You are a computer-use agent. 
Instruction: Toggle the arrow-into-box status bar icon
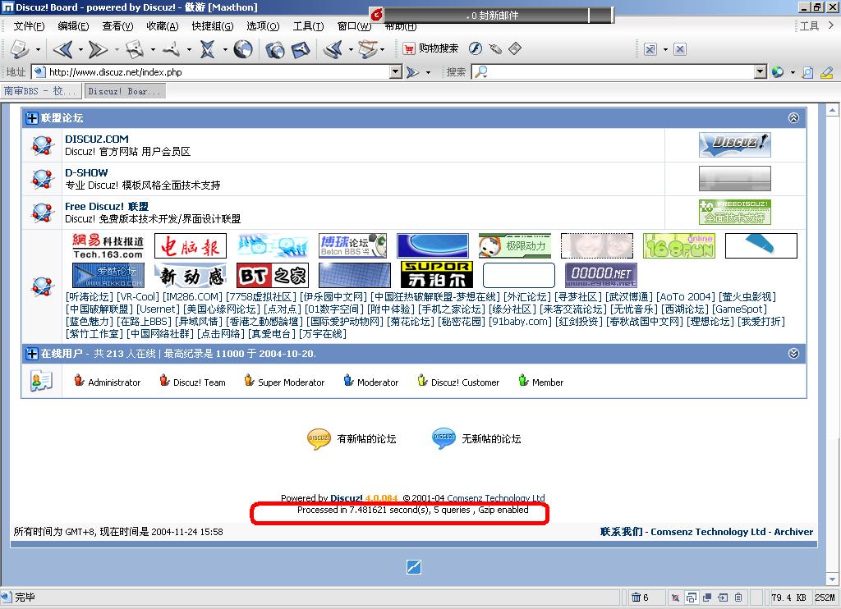723,598
